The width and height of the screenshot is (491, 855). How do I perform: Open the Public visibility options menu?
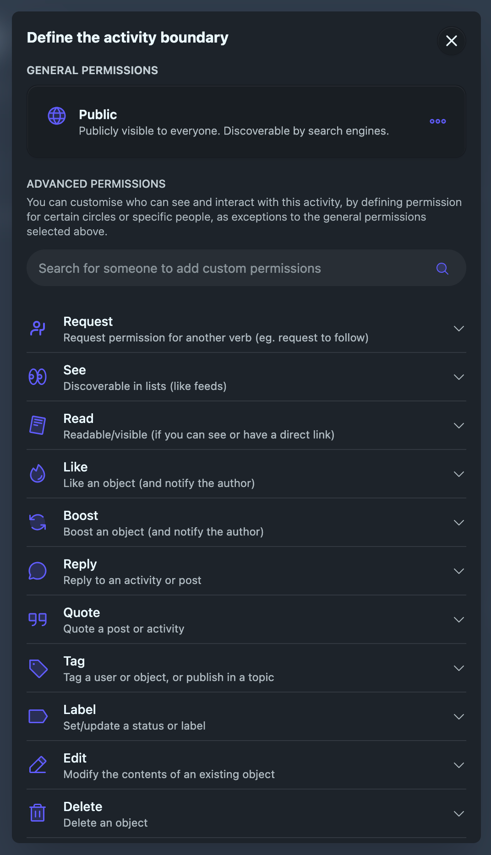(437, 121)
